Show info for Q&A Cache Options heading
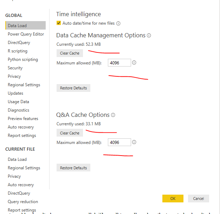Screen dimensions: 220x214 click(x=113, y=115)
